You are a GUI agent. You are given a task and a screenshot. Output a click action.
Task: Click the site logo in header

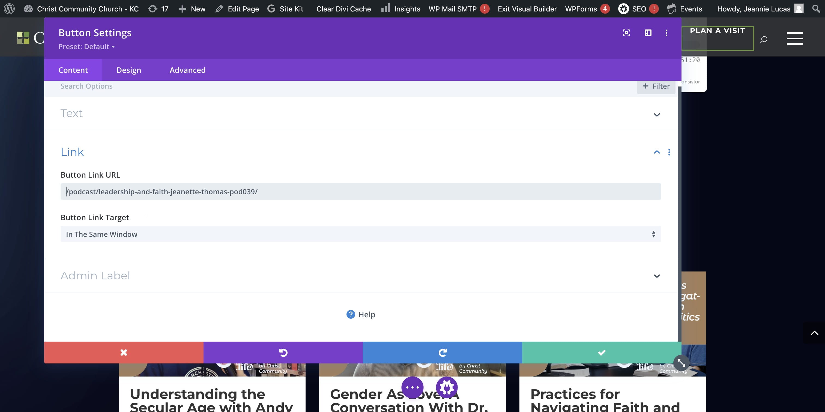[x=30, y=38]
